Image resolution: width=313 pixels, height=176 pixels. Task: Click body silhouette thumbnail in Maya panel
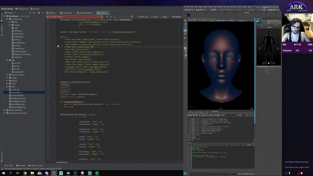pos(268,47)
